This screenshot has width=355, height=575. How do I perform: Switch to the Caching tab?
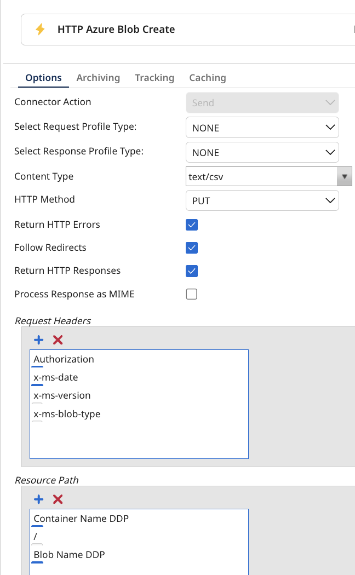207,78
